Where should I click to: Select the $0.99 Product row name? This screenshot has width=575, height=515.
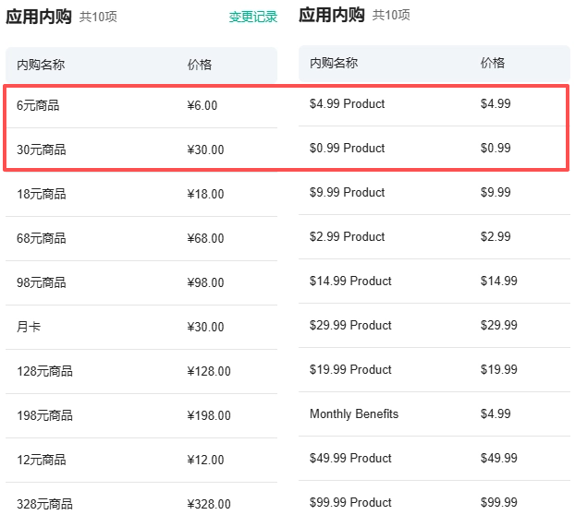tap(347, 148)
